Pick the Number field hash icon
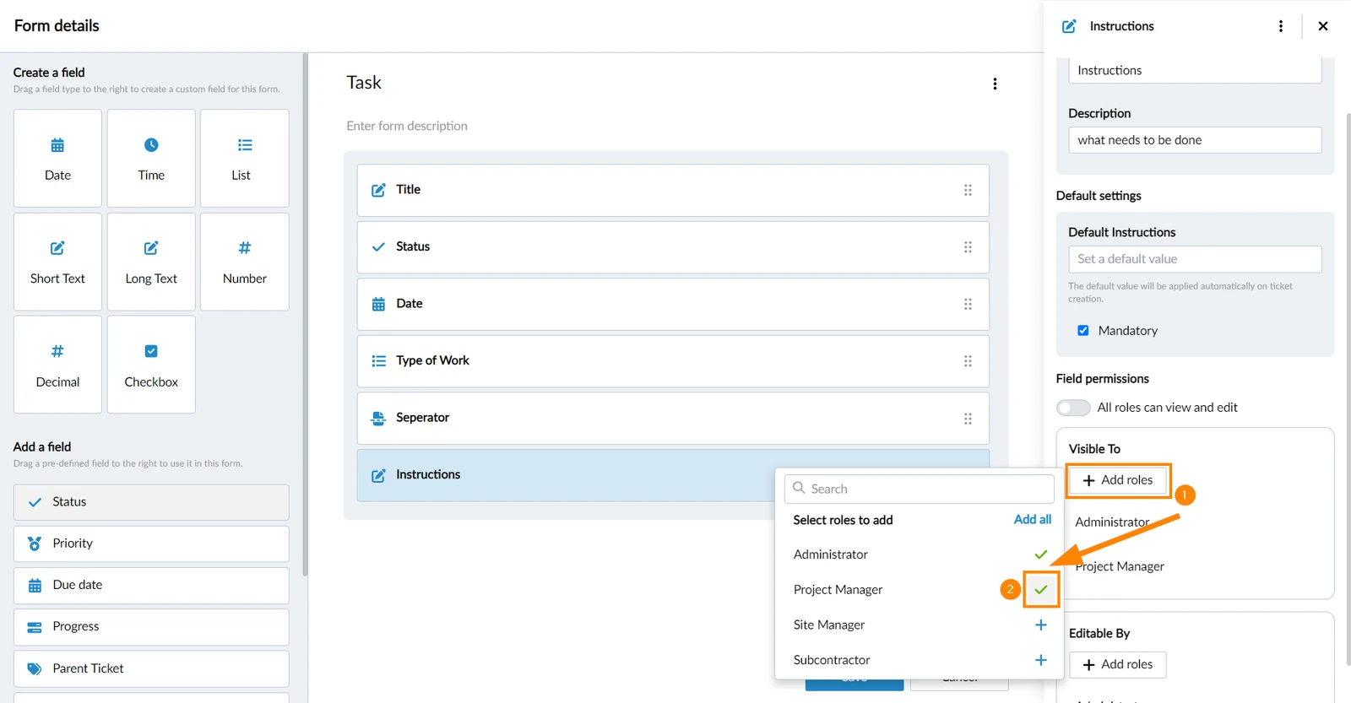Image resolution: width=1351 pixels, height=703 pixels. click(x=245, y=248)
